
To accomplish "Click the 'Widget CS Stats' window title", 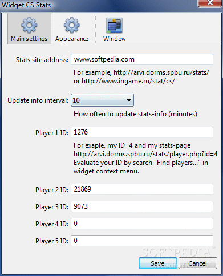I will (x=26, y=5).
